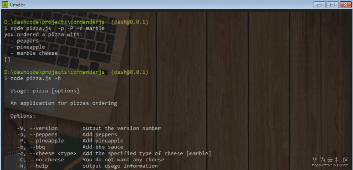Click the '- peppers' output line

point(25,41)
